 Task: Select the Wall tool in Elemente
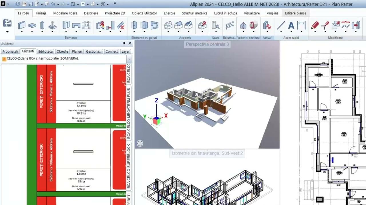(22, 25)
